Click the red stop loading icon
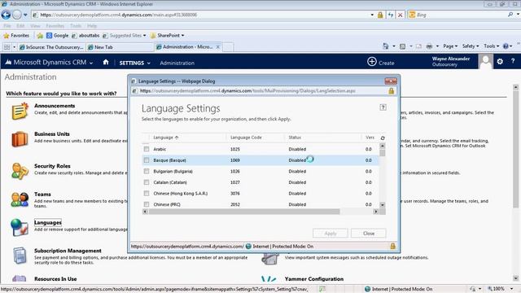The width and height of the screenshot is (521, 293). tap(401, 15)
